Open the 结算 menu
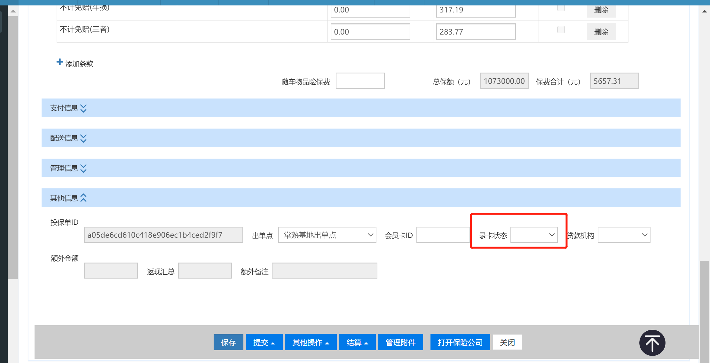The image size is (710, 363). pyautogui.click(x=357, y=343)
